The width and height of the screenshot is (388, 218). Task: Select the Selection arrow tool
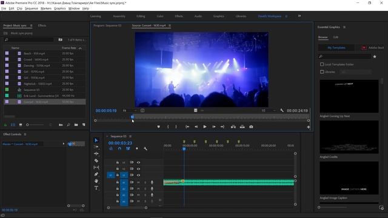tap(96, 140)
